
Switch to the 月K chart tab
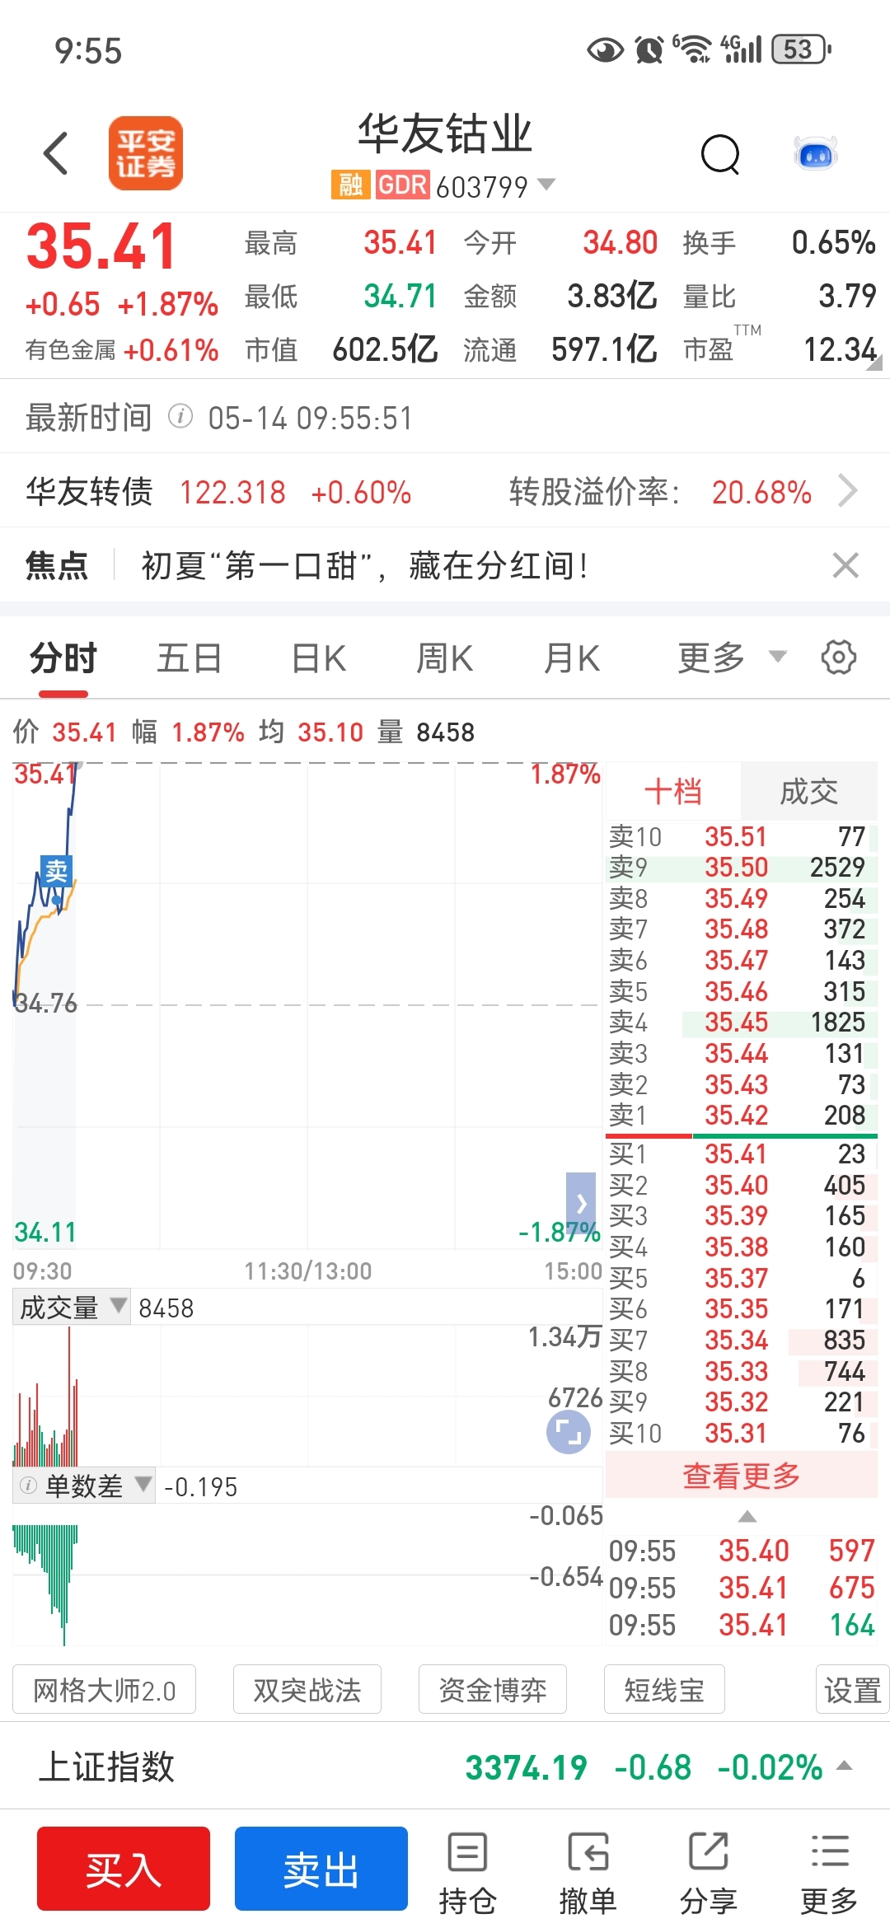click(x=572, y=659)
